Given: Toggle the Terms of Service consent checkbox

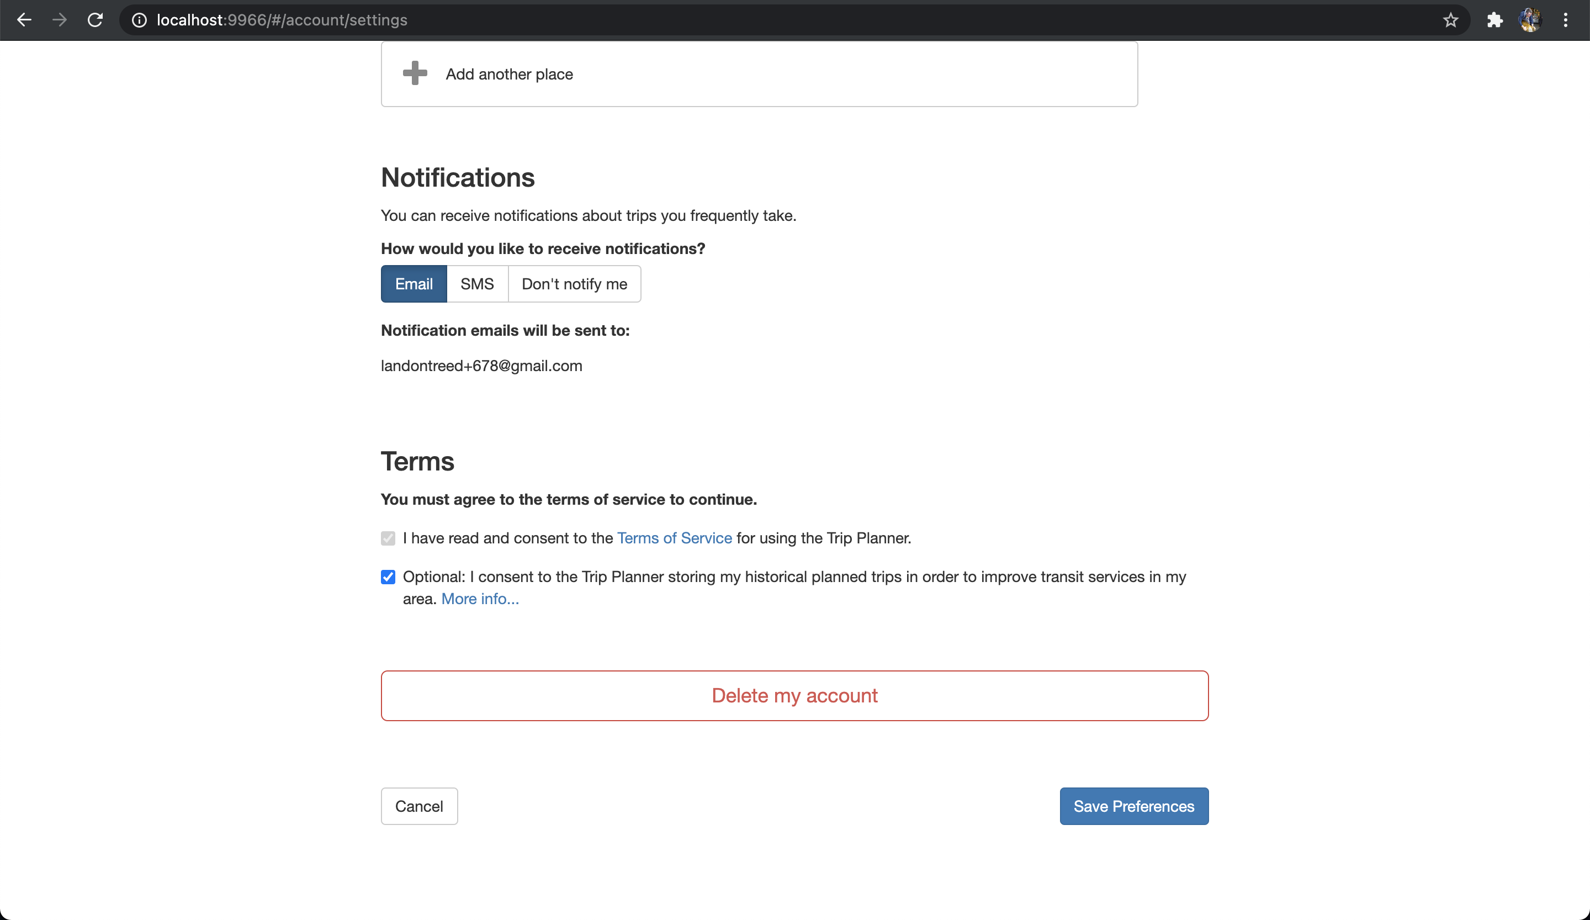Looking at the screenshot, I should (x=388, y=538).
